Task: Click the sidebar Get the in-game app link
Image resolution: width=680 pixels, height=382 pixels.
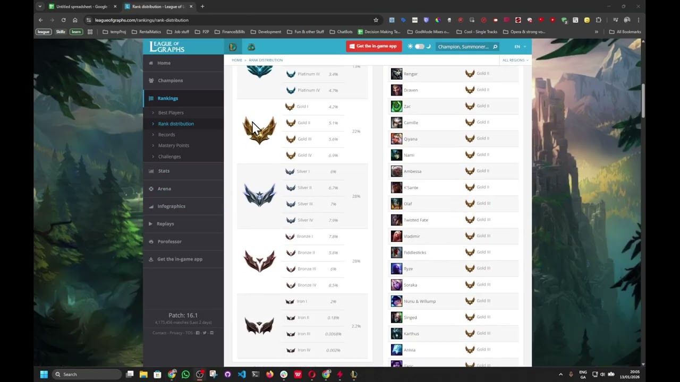Action: [x=180, y=259]
